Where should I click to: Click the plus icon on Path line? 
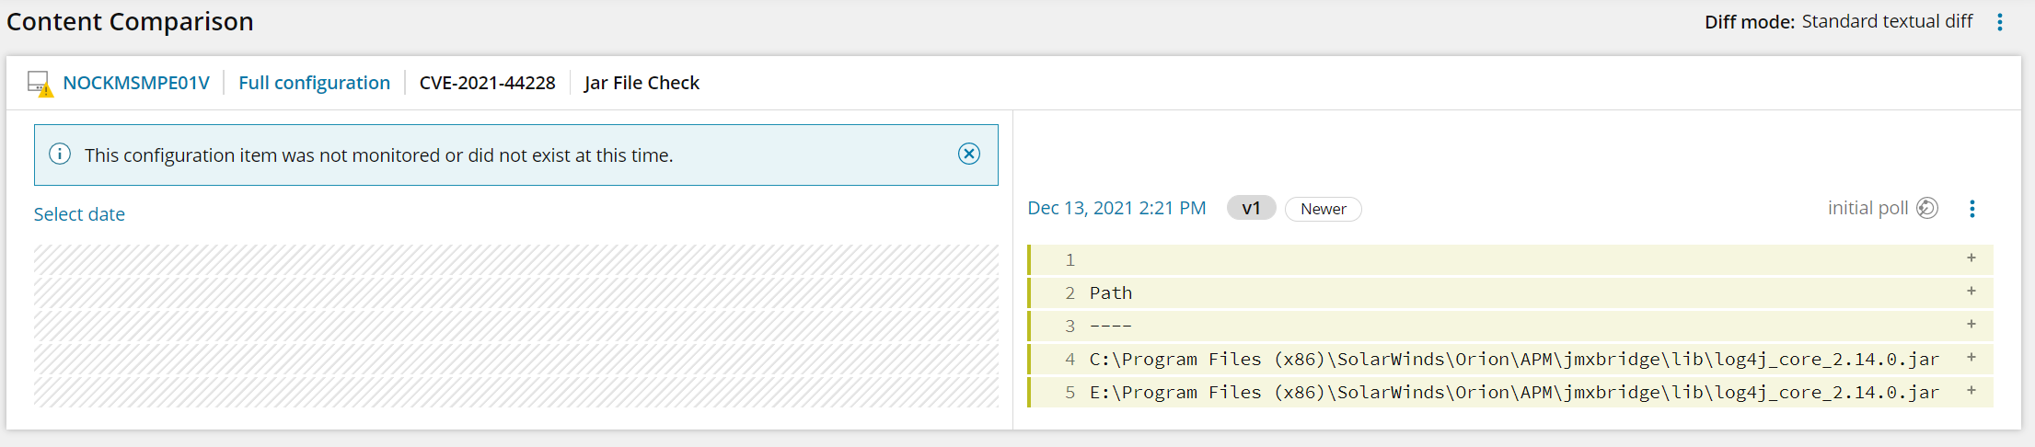1971,292
